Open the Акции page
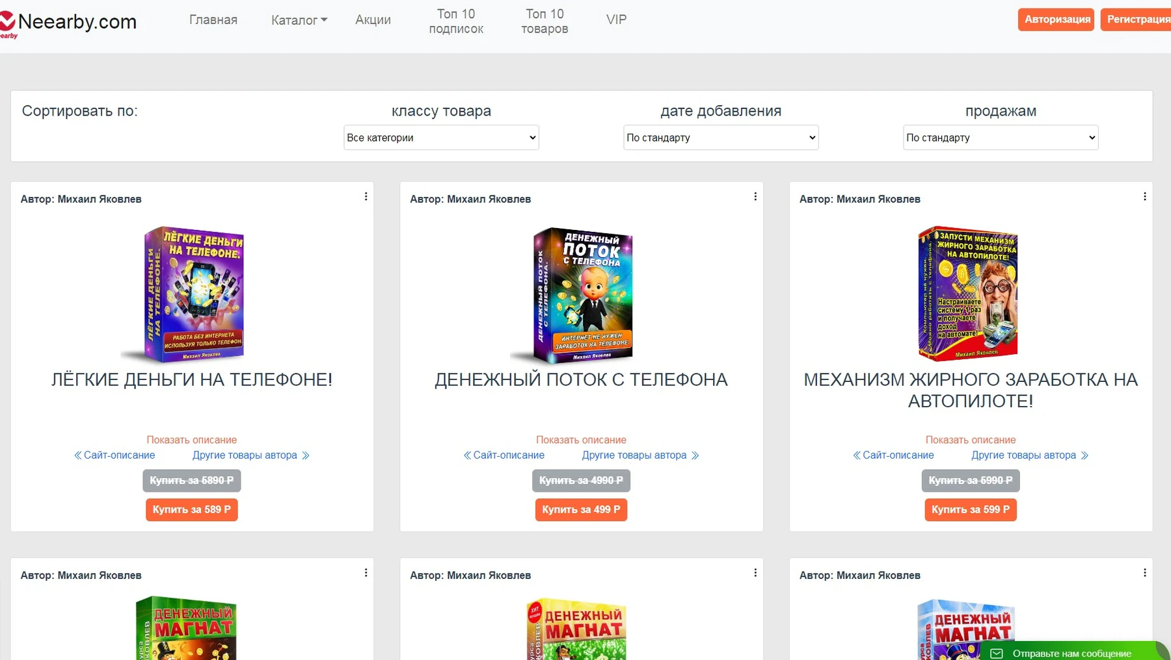 [x=373, y=20]
